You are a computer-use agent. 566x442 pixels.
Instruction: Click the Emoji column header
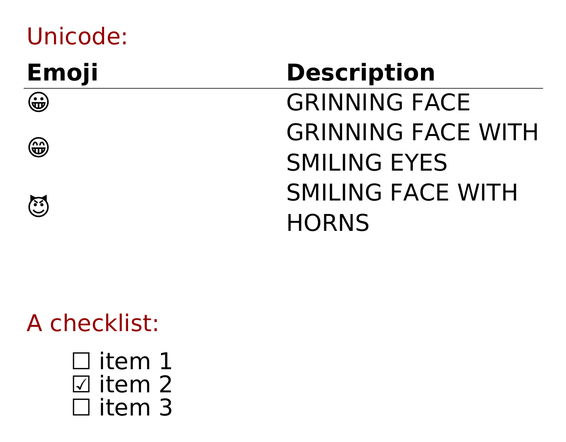coord(62,73)
